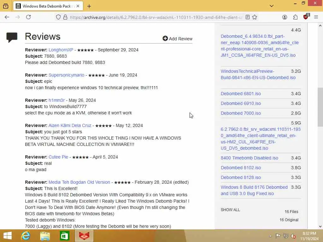Screen dimensions: 323x242
Task: Open the muted volume tray icon
Action: [x=293, y=236]
